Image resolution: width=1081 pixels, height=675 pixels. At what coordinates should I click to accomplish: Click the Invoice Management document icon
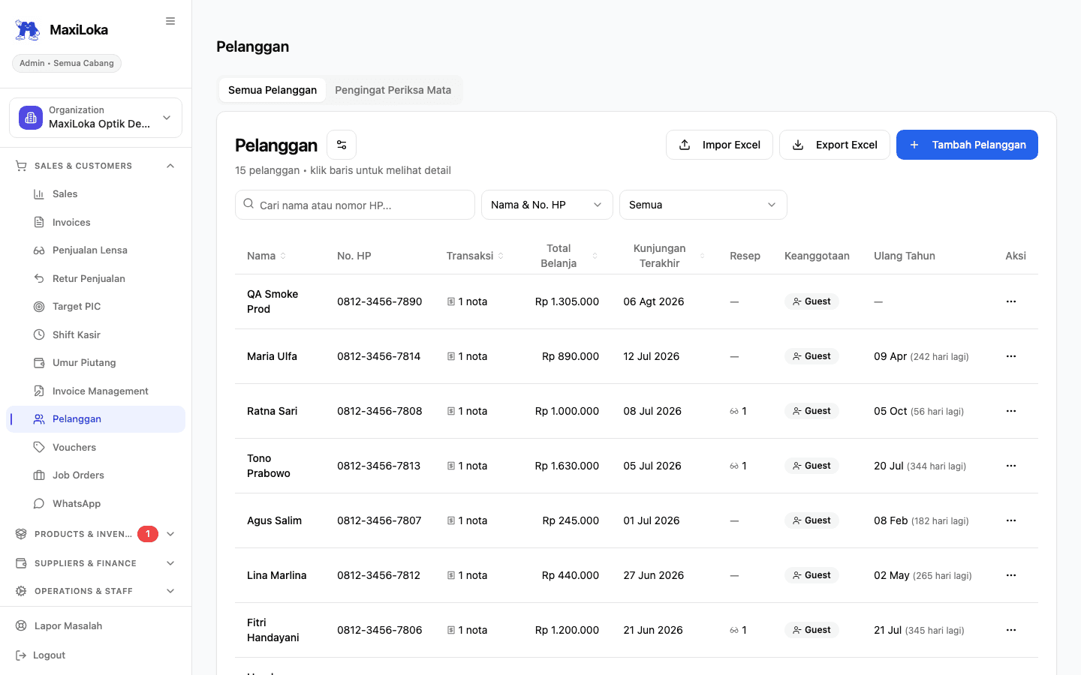click(x=39, y=391)
